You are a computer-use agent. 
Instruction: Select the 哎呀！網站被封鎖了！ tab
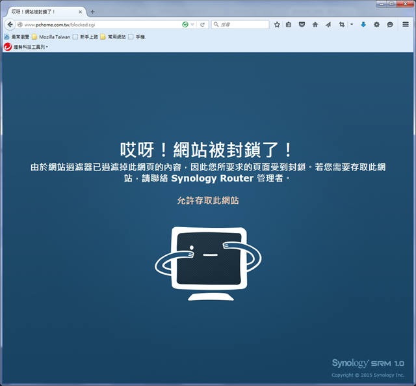pyautogui.click(x=45, y=12)
